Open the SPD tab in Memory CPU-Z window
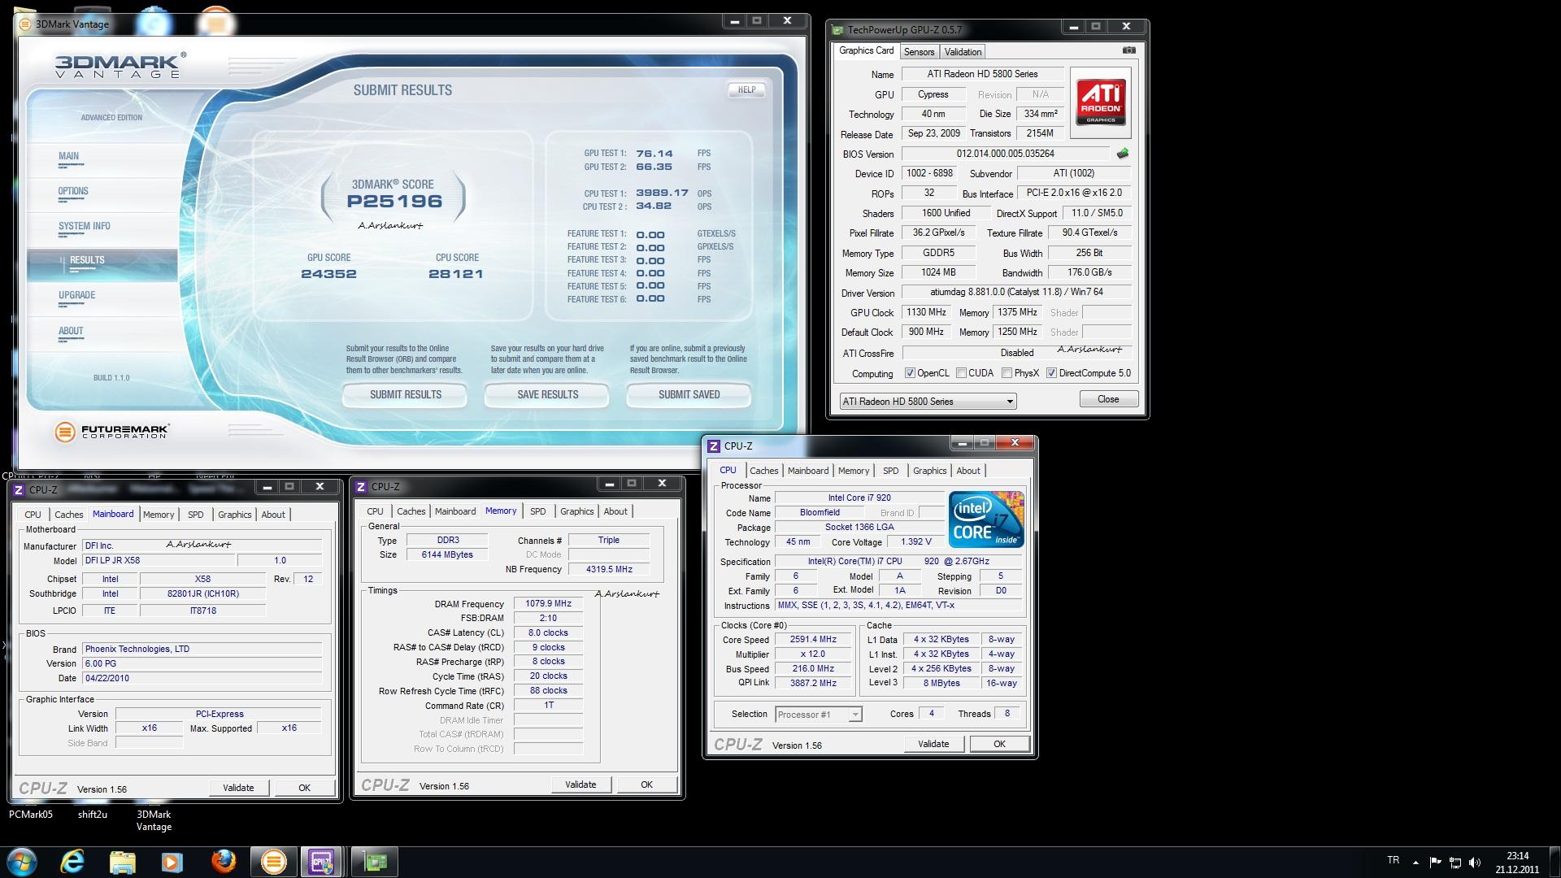 coord(537,511)
